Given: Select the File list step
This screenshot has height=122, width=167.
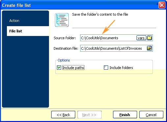Looking at the screenshot, I should [x=28, y=31].
